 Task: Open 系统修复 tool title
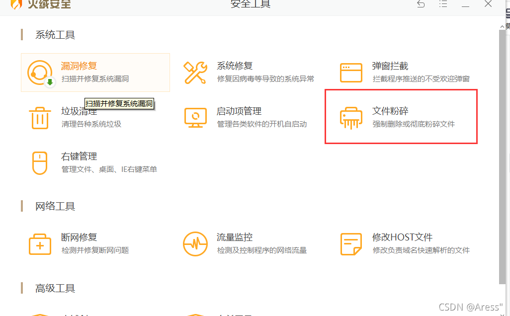click(x=235, y=66)
